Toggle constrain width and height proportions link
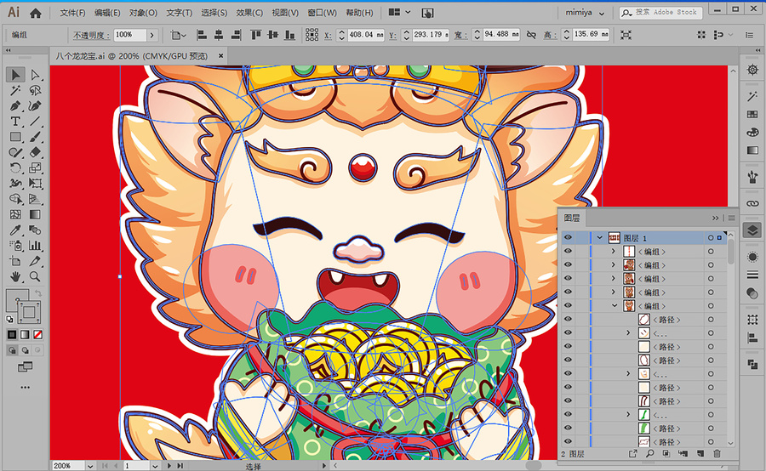Image resolution: width=766 pixels, height=471 pixels. [531, 35]
